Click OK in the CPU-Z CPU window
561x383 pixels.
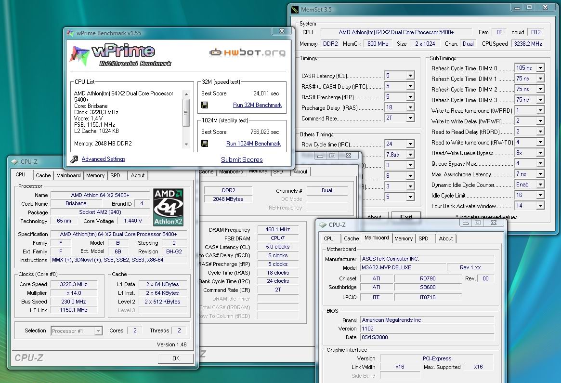[176, 358]
